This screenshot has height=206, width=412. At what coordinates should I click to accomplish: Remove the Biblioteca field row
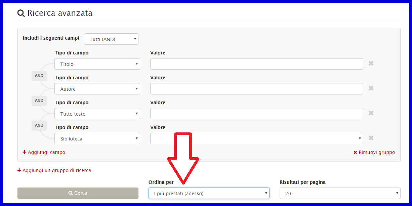[x=371, y=138]
